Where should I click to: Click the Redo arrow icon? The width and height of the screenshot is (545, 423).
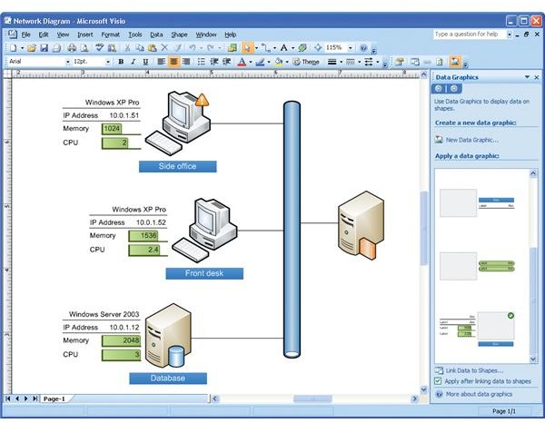[x=210, y=48]
